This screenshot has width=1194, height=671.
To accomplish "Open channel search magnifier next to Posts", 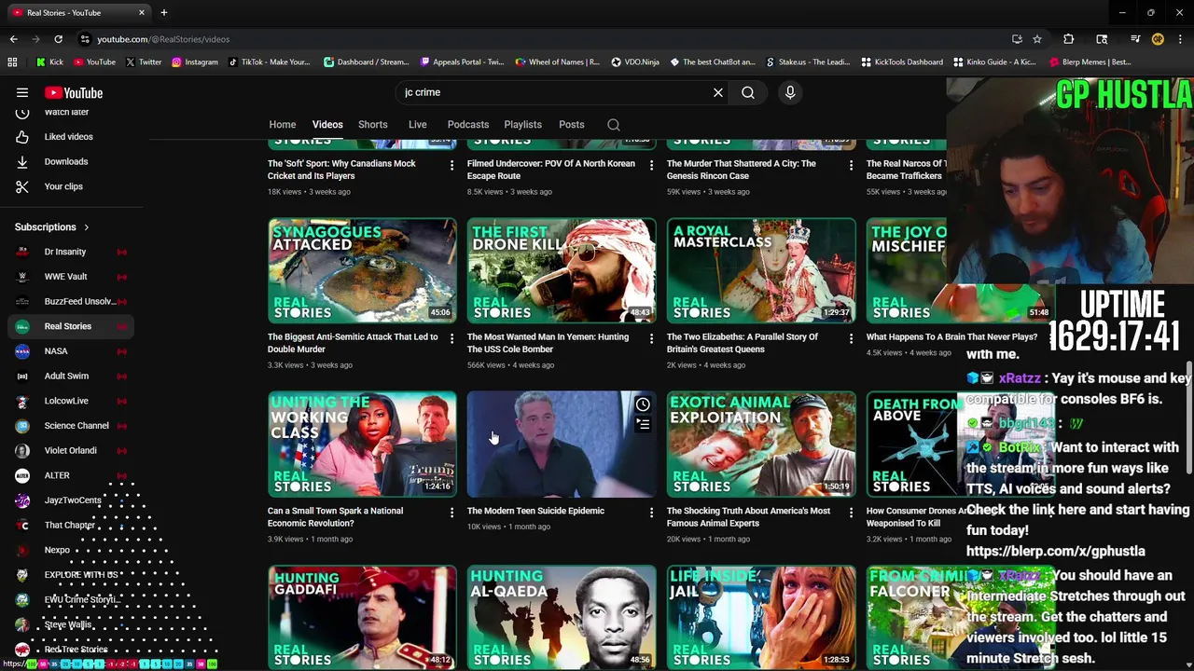I will click(614, 125).
